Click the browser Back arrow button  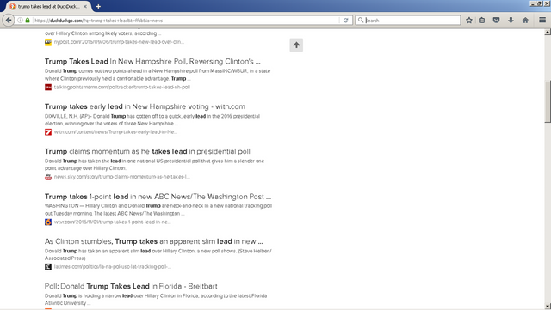point(9,21)
